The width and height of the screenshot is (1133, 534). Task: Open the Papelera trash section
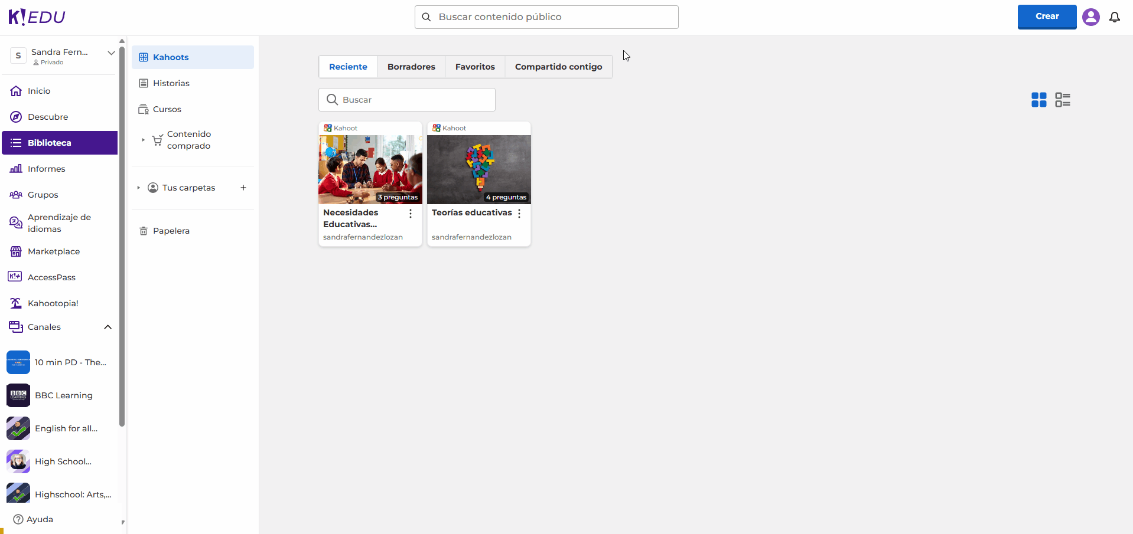171,231
